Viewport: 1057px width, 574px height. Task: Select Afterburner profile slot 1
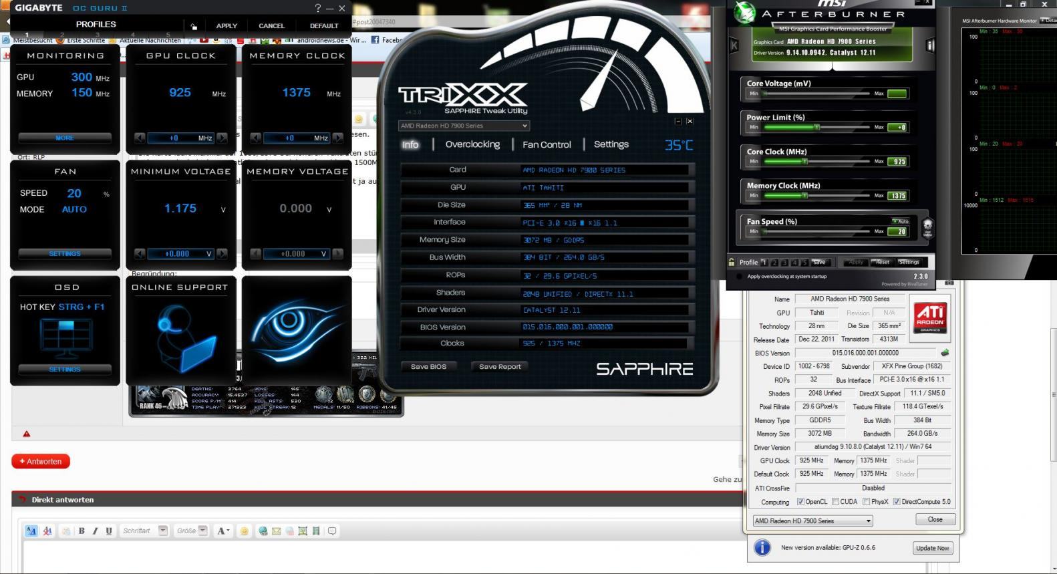tap(764, 263)
